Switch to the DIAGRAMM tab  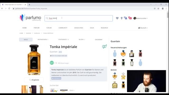(98, 40)
